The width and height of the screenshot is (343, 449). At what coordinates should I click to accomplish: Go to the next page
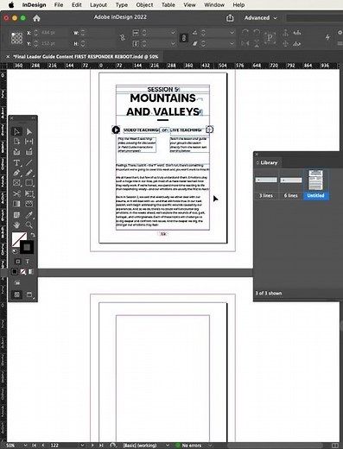pos(92,446)
